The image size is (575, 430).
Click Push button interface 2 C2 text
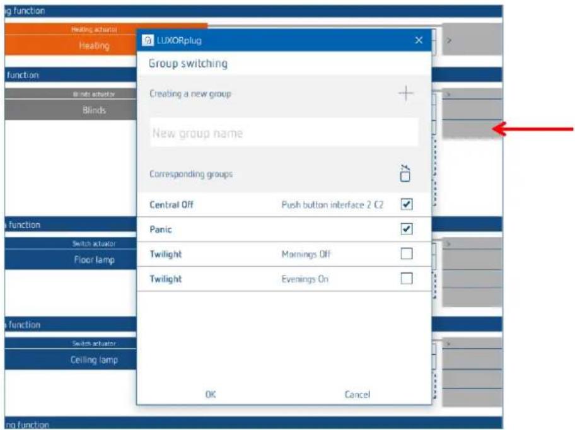[x=332, y=204]
